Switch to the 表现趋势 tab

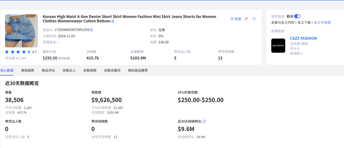[x=28, y=71]
